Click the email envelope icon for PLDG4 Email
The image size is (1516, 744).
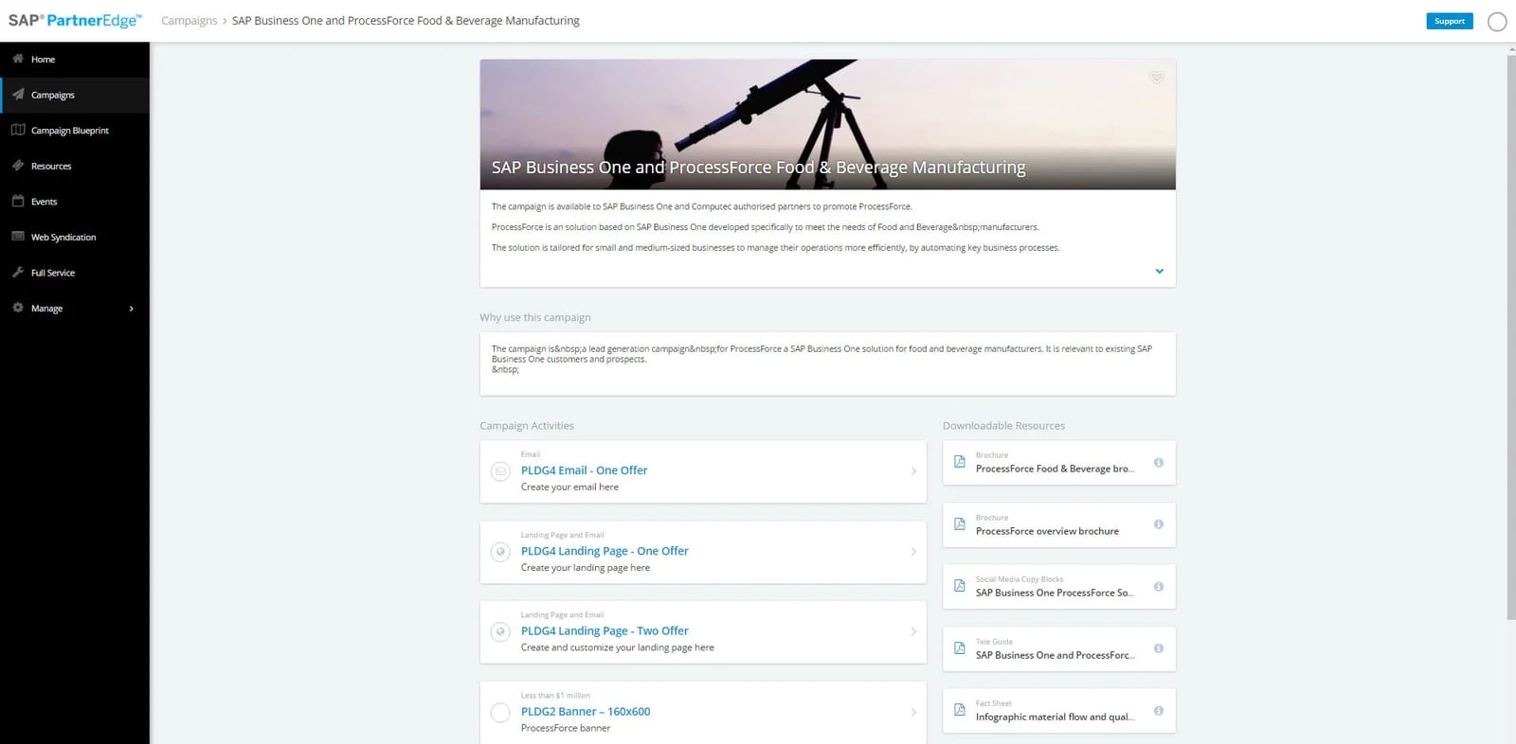point(500,471)
